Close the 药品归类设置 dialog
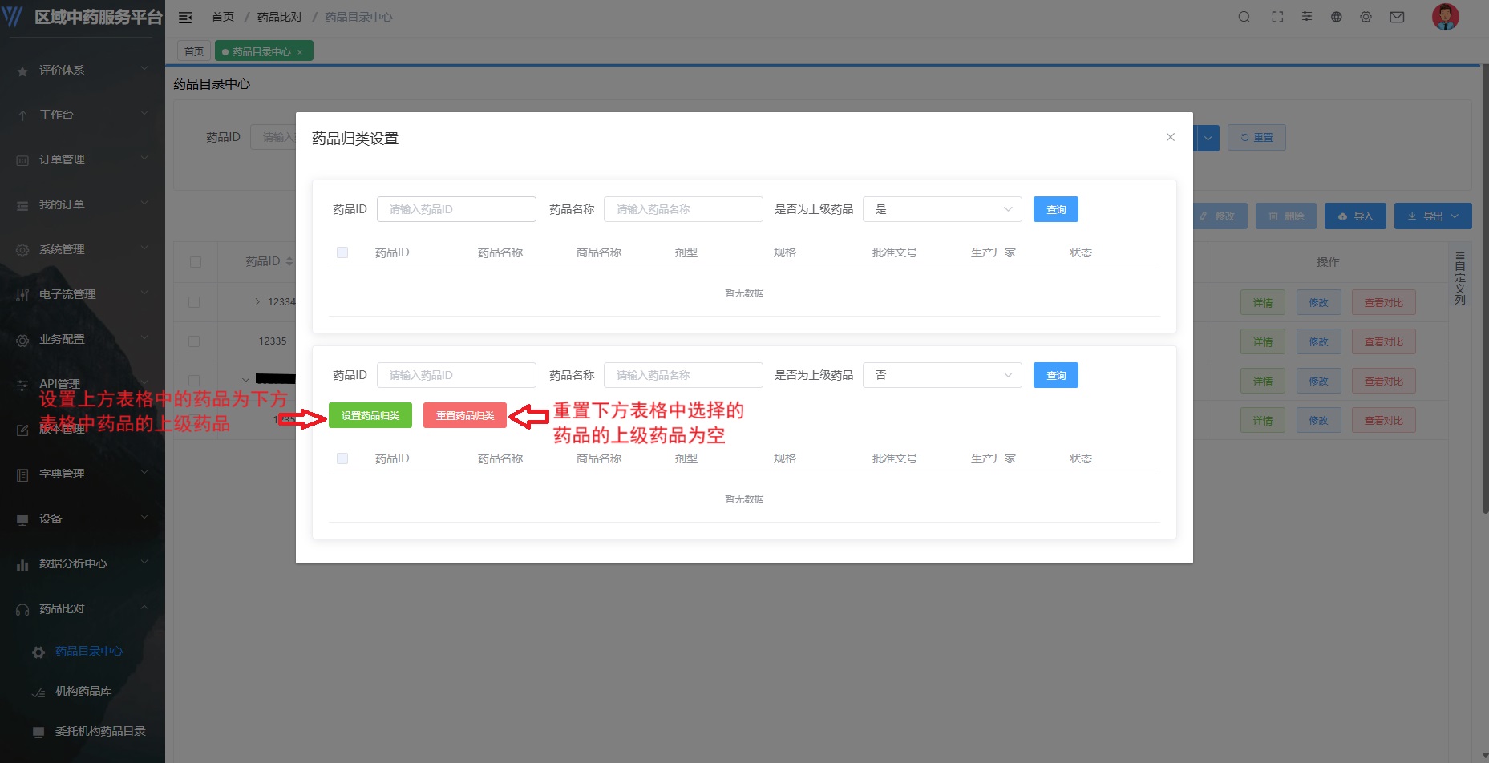This screenshot has height=763, width=1489. (x=1170, y=137)
